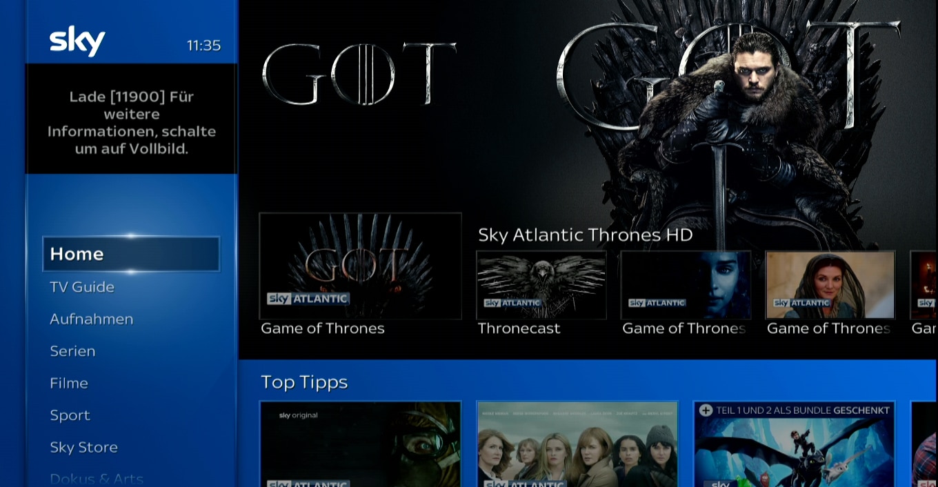
Task: Open the Sky original tile in Top Tipps
Action: [x=360, y=444]
